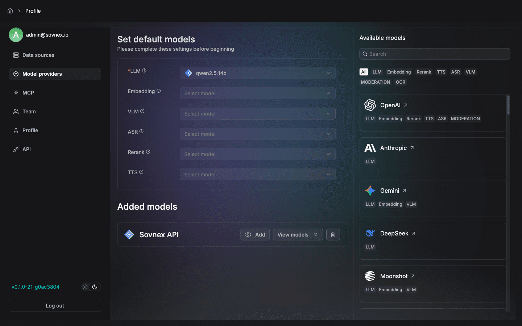Open Profile in sidebar
The width and height of the screenshot is (522, 326).
[x=55, y=130]
